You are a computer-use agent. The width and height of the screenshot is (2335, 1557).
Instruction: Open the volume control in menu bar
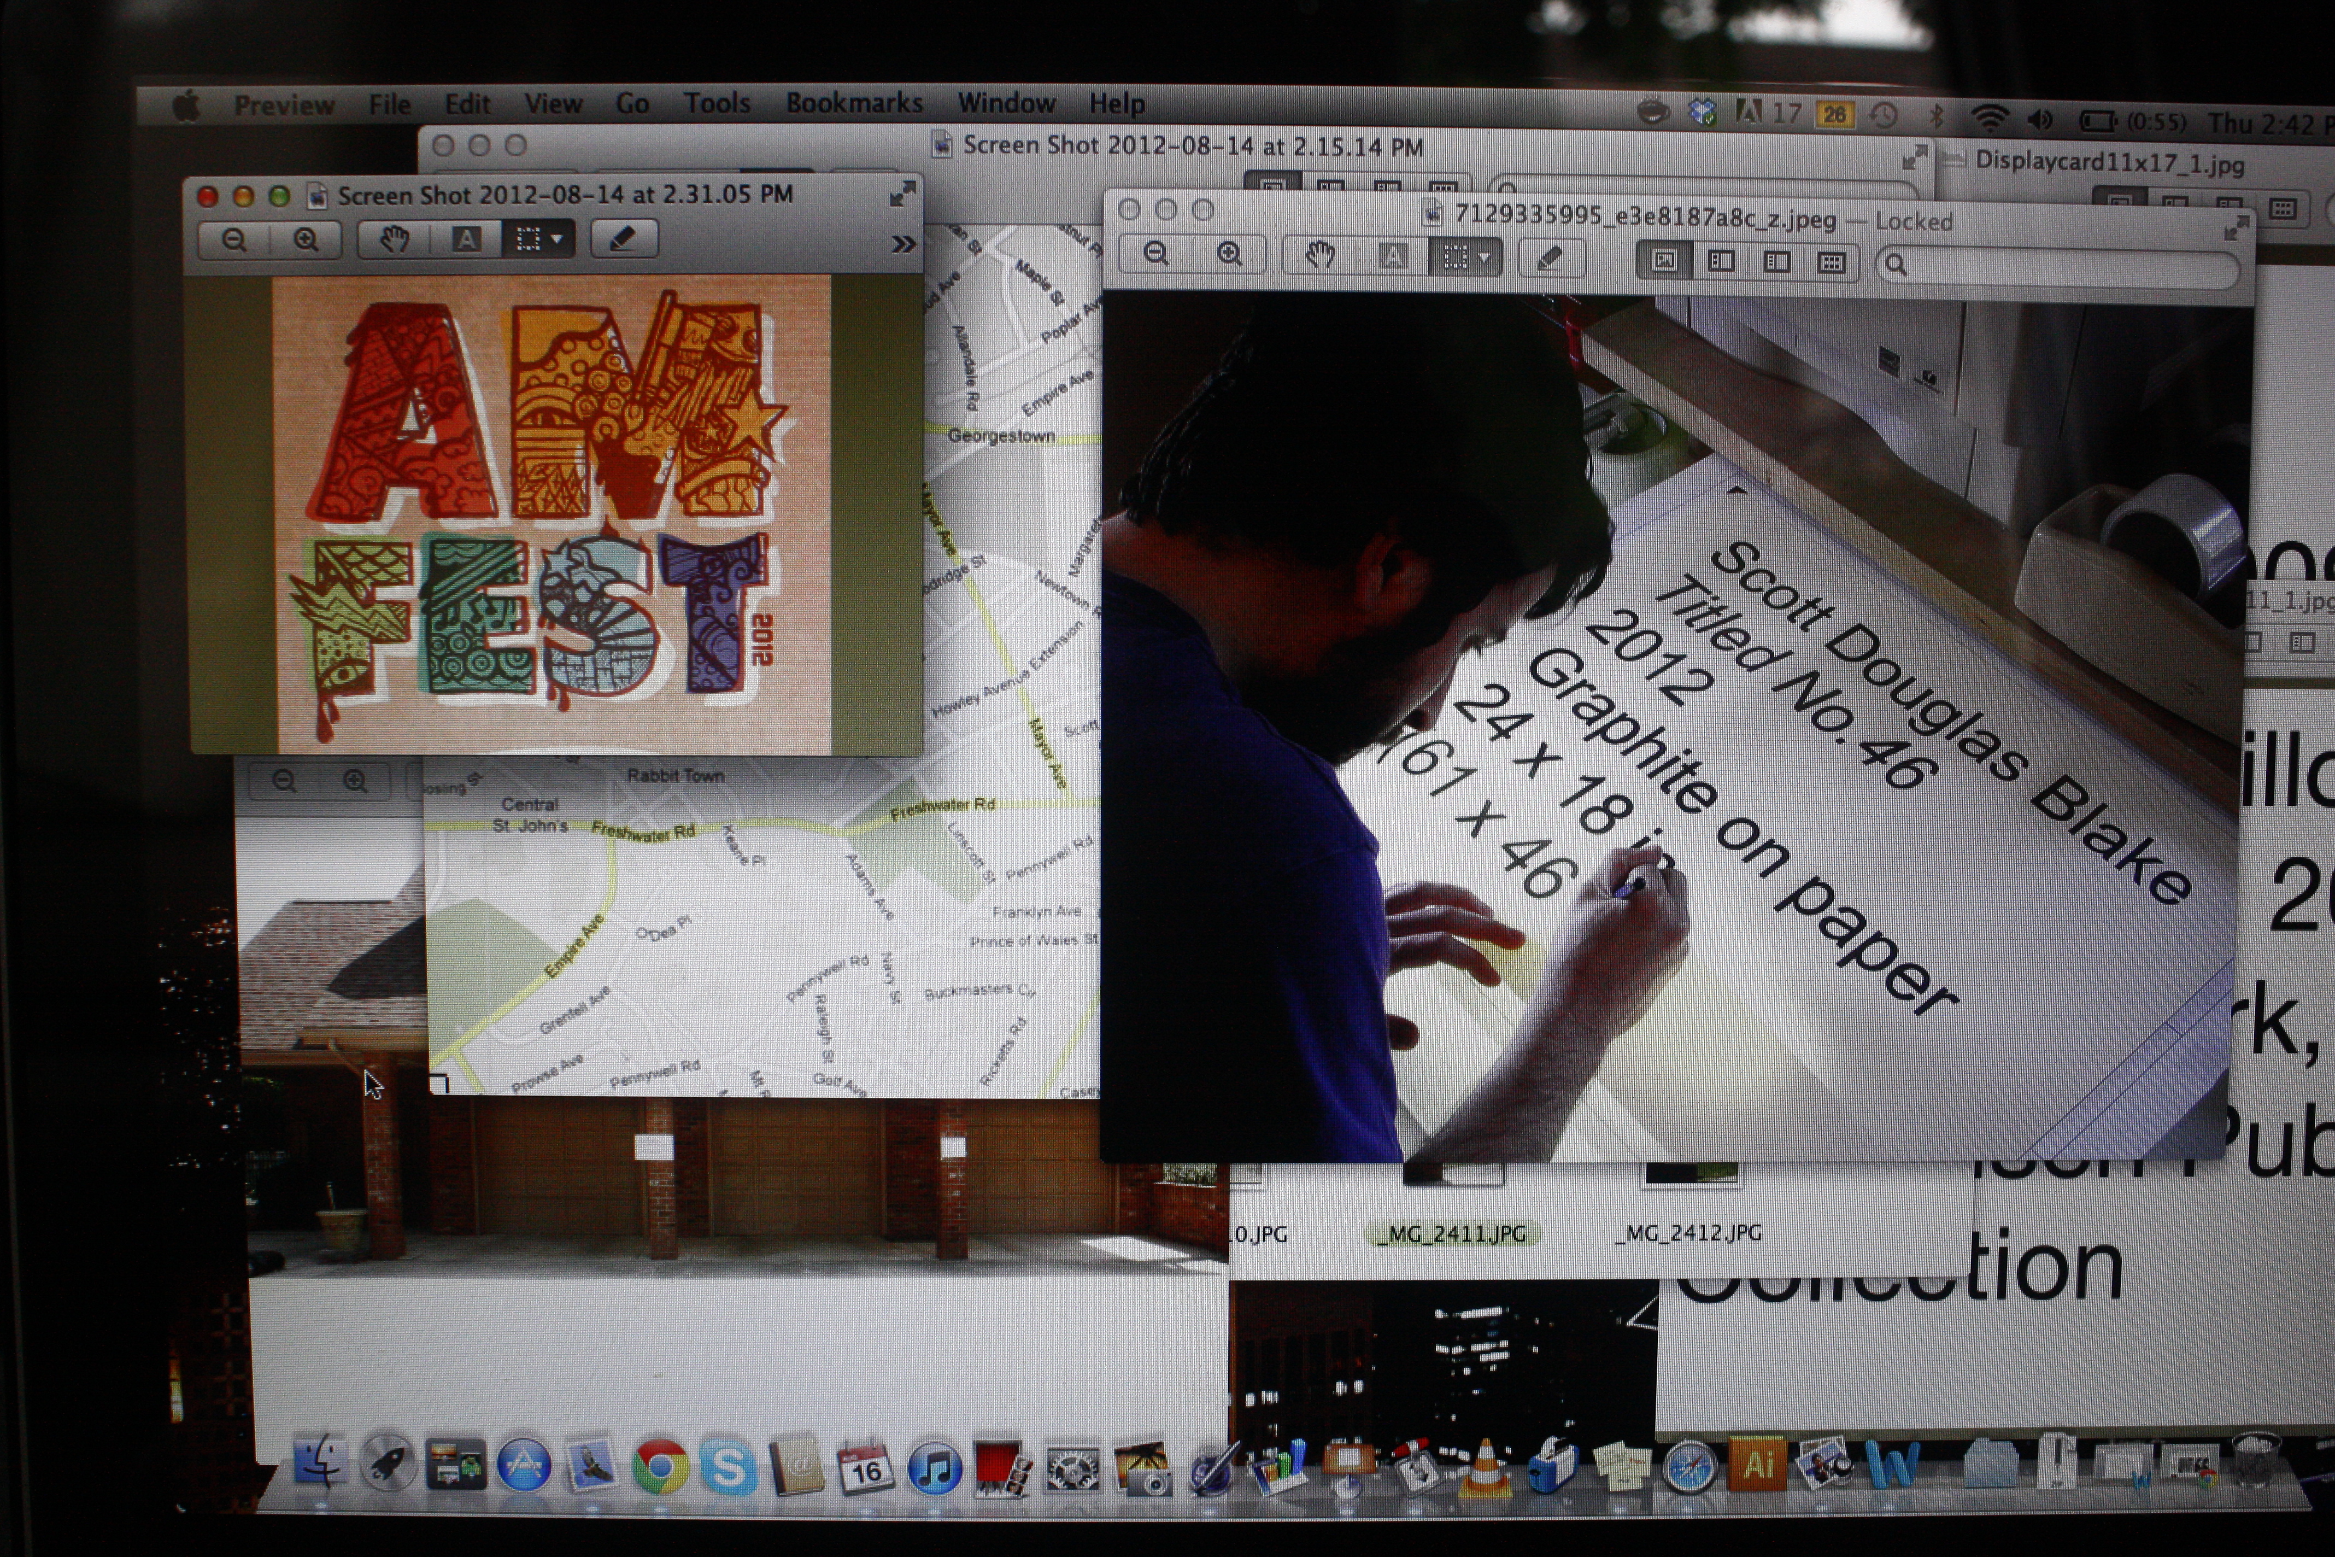(x=2041, y=120)
